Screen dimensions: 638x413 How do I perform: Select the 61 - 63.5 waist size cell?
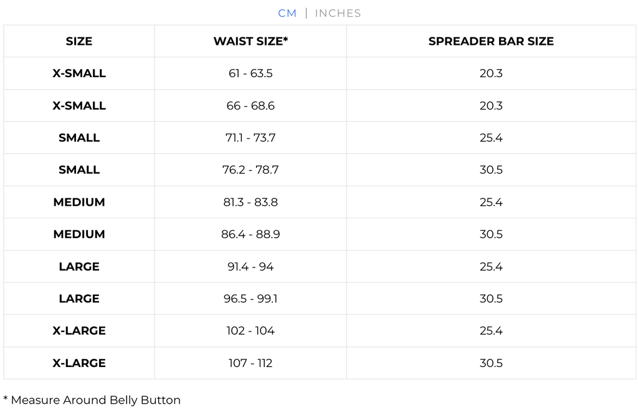(x=250, y=73)
